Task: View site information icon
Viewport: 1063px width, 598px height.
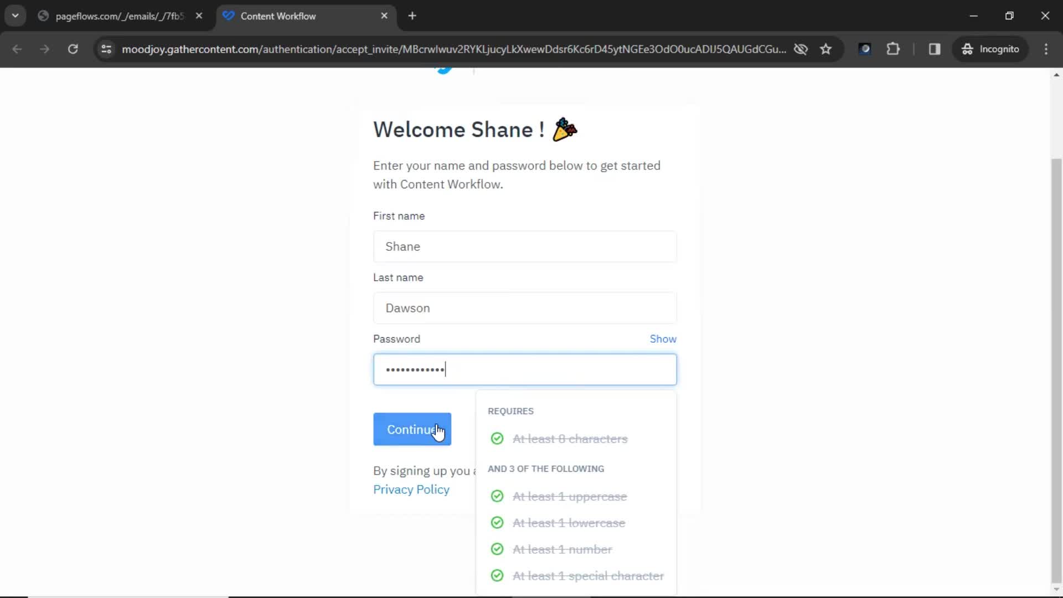Action: (106, 49)
